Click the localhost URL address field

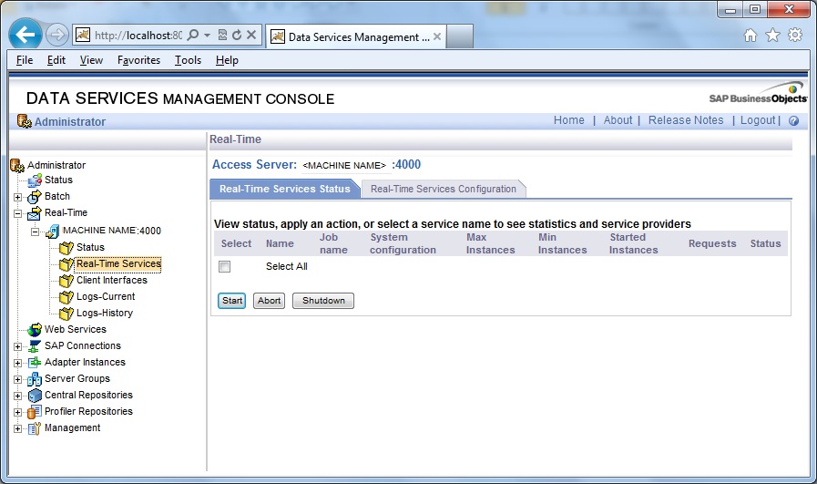[x=138, y=35]
